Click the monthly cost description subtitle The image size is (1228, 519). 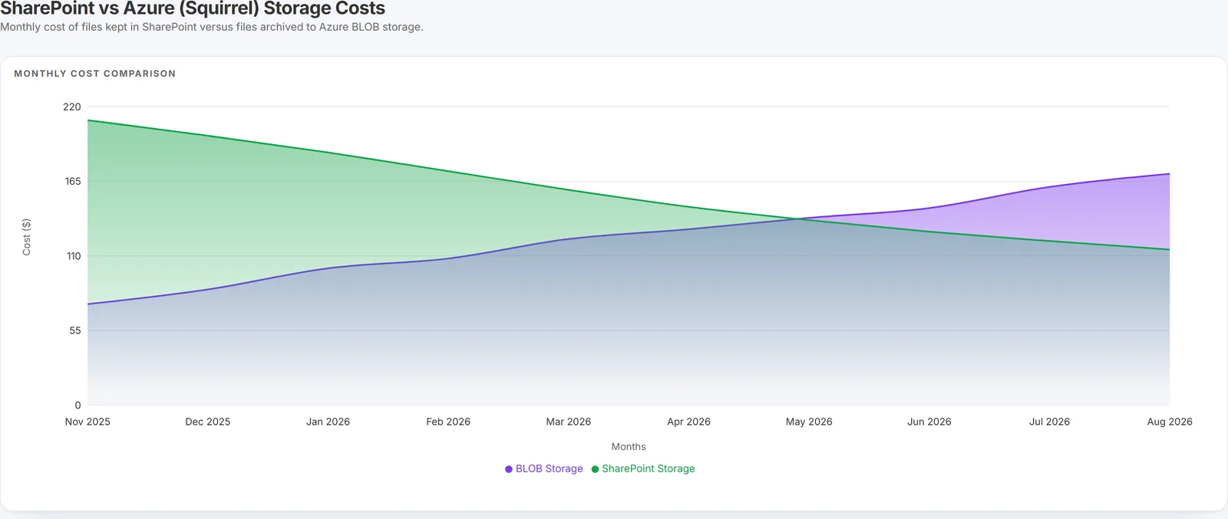(x=212, y=27)
